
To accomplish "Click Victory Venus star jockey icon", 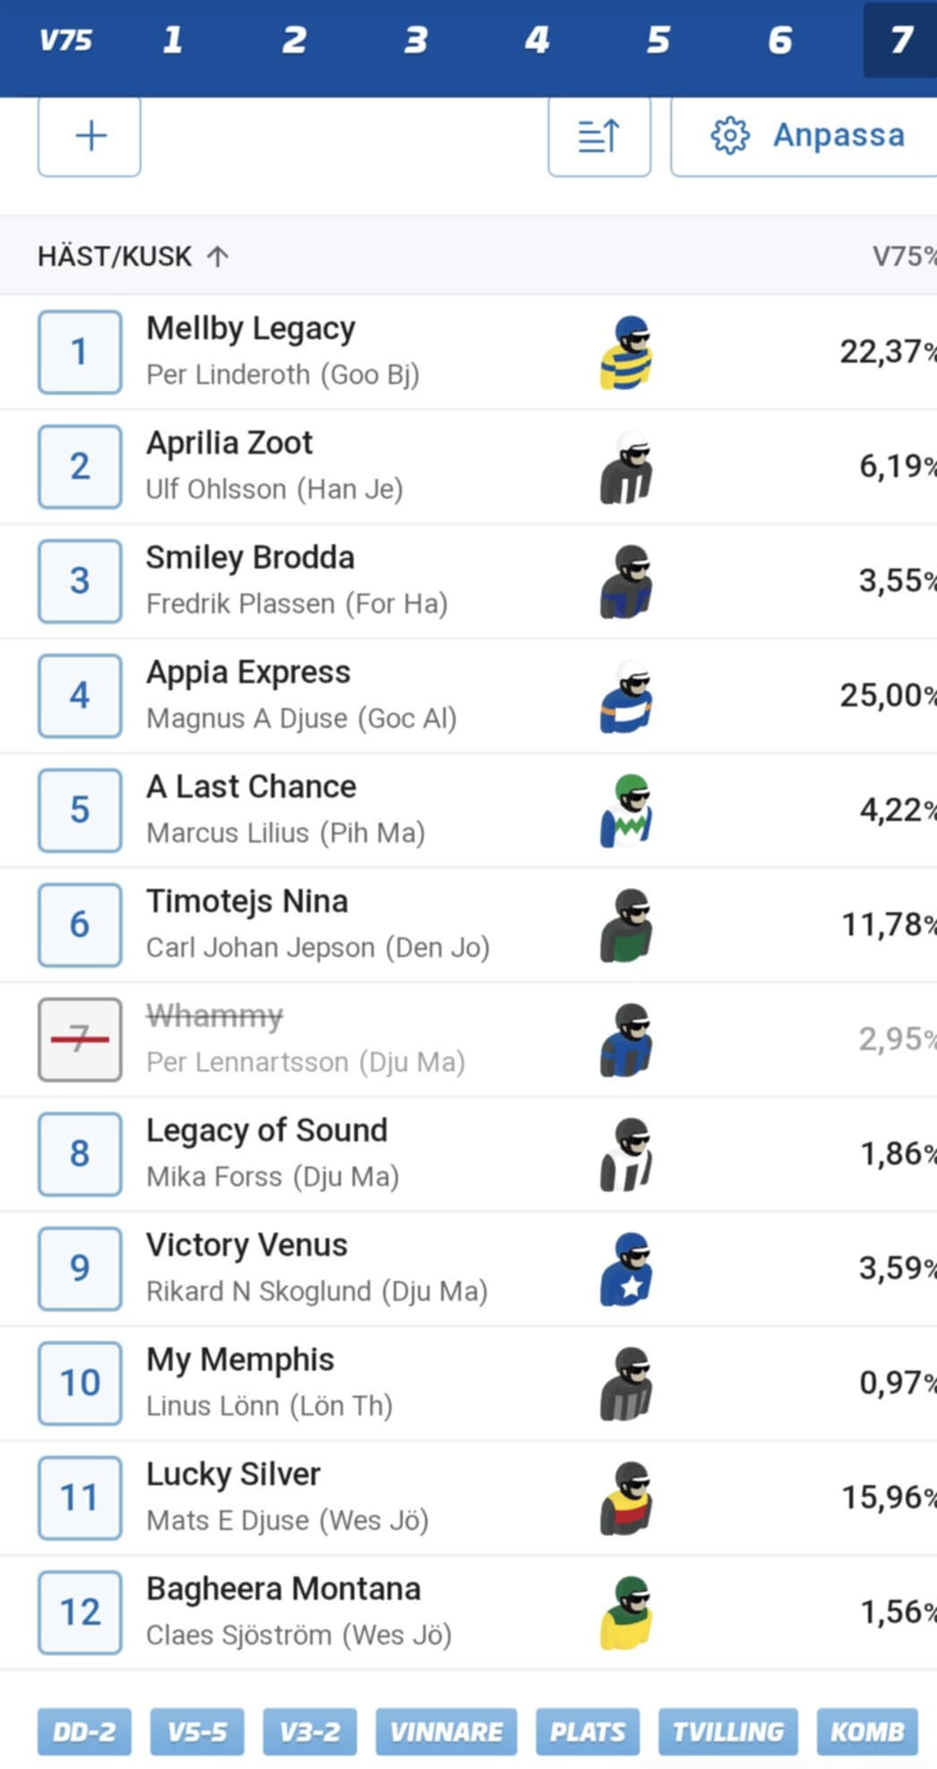I will [x=626, y=1269].
